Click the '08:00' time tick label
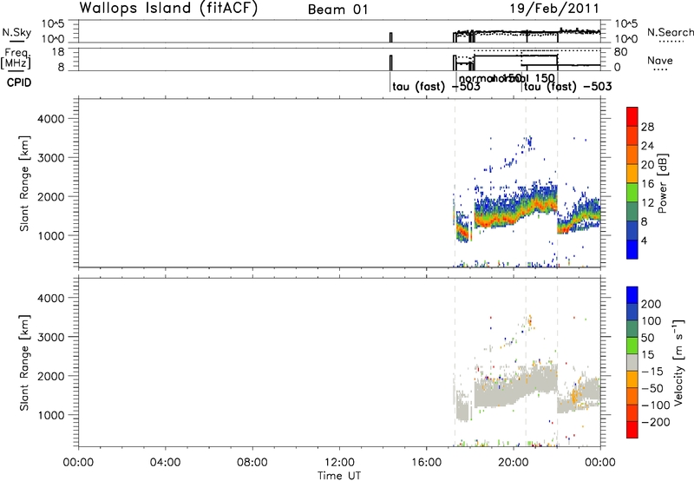The width and height of the screenshot is (694, 481). point(252,463)
